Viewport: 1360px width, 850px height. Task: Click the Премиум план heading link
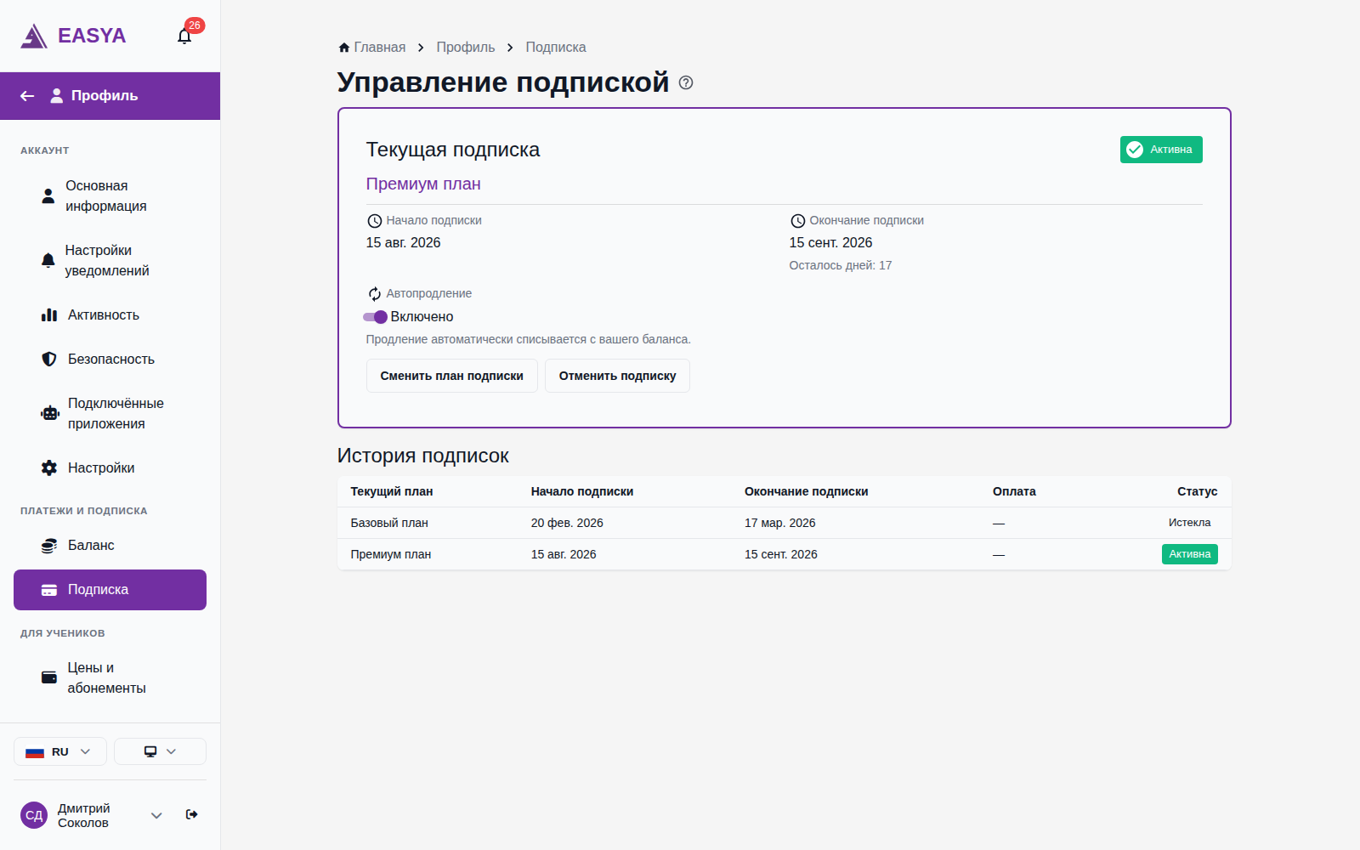tap(423, 184)
